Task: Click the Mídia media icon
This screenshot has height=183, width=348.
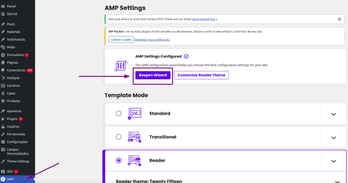Action: tap(3, 47)
